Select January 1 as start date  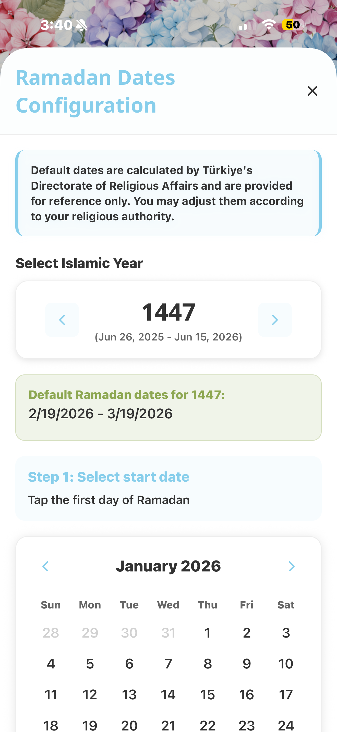pos(208,633)
